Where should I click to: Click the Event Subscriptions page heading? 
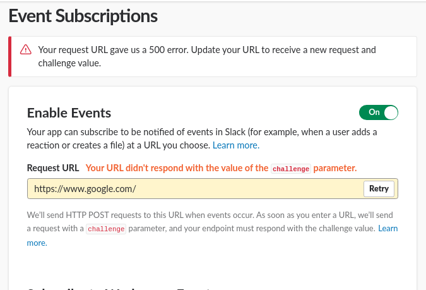click(x=83, y=16)
